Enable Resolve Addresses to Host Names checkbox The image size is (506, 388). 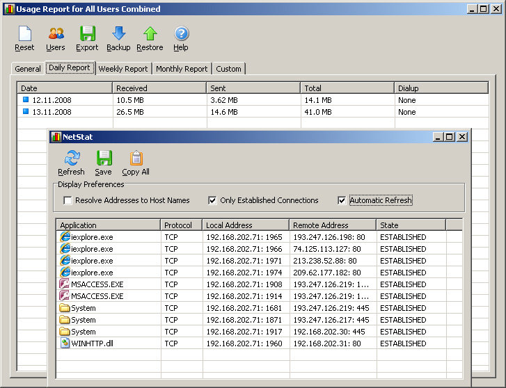pos(68,201)
